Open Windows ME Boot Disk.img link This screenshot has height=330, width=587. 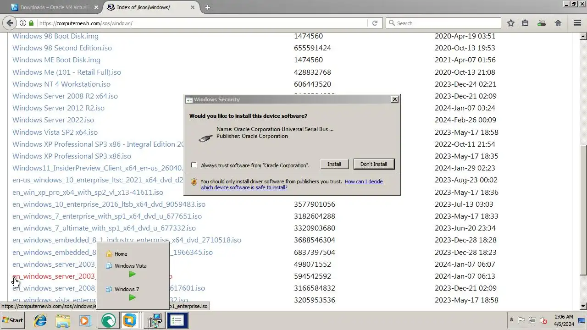pyautogui.click(x=56, y=60)
